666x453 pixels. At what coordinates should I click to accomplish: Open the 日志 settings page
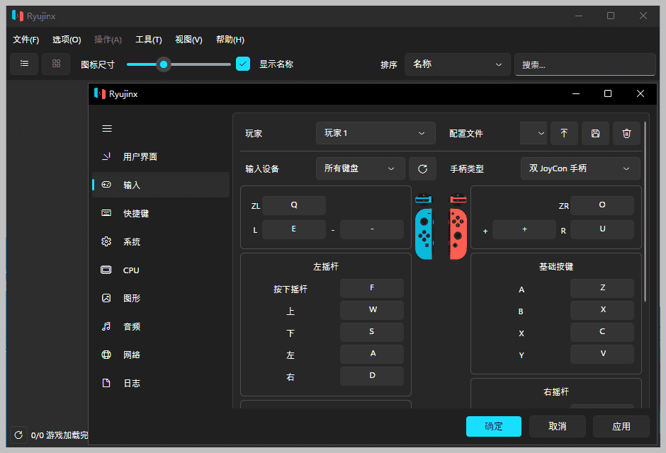tap(161, 384)
